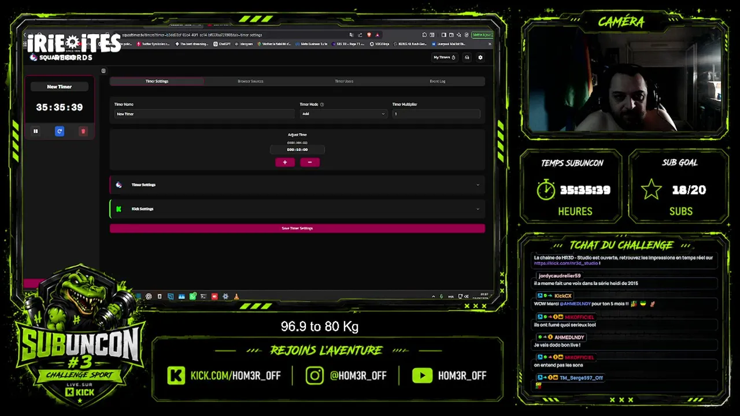
Task: Subtract time with the minus button
Action: [310, 162]
